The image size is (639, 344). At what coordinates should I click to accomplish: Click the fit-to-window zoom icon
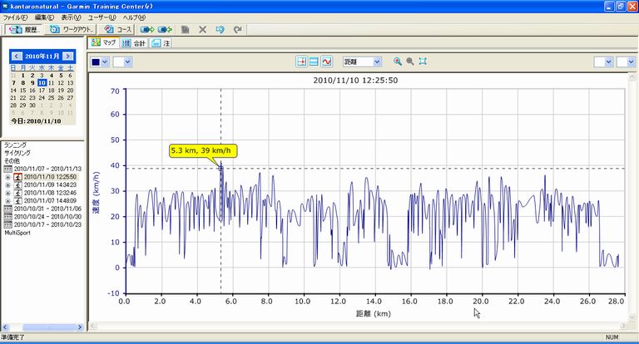click(x=423, y=61)
